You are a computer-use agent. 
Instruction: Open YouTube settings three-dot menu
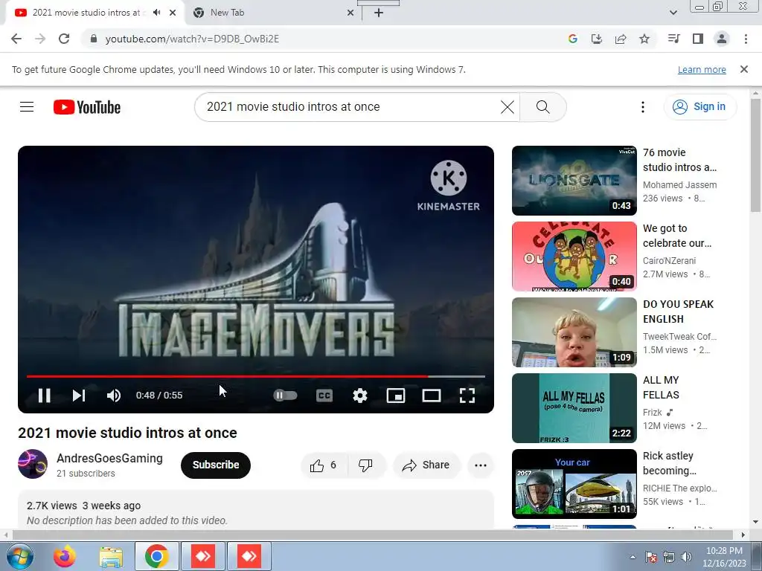click(x=643, y=107)
